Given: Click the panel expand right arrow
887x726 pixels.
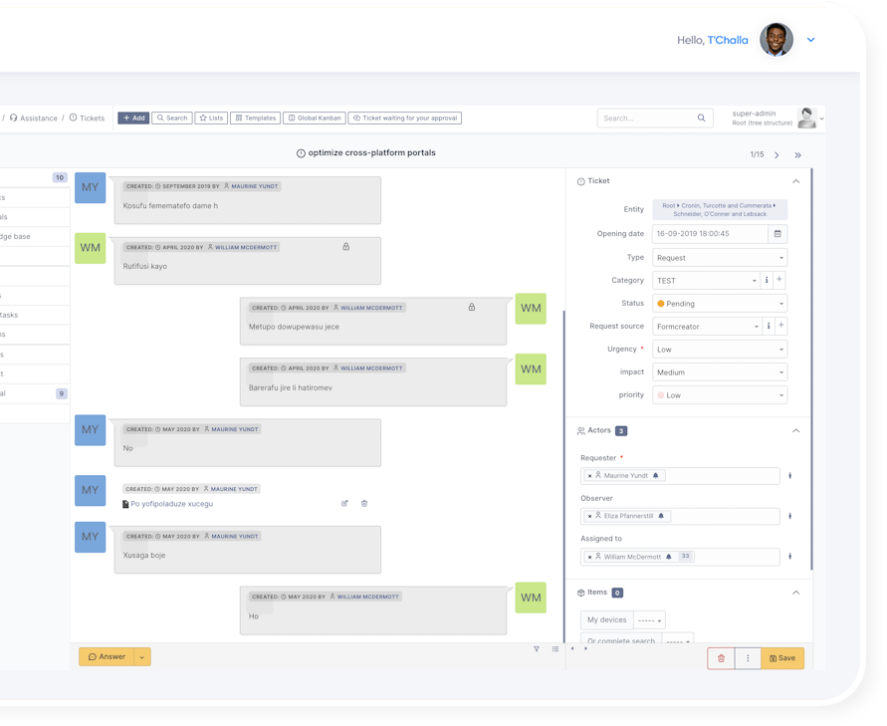Looking at the screenshot, I should (585, 648).
